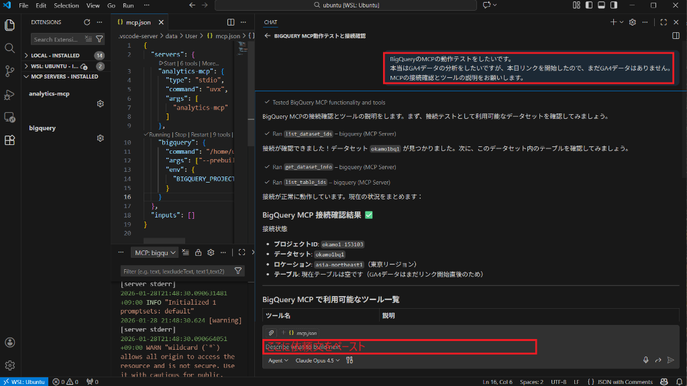The height and width of the screenshot is (386, 687).
Task: Attach context with paperclip icon
Action: 271,333
